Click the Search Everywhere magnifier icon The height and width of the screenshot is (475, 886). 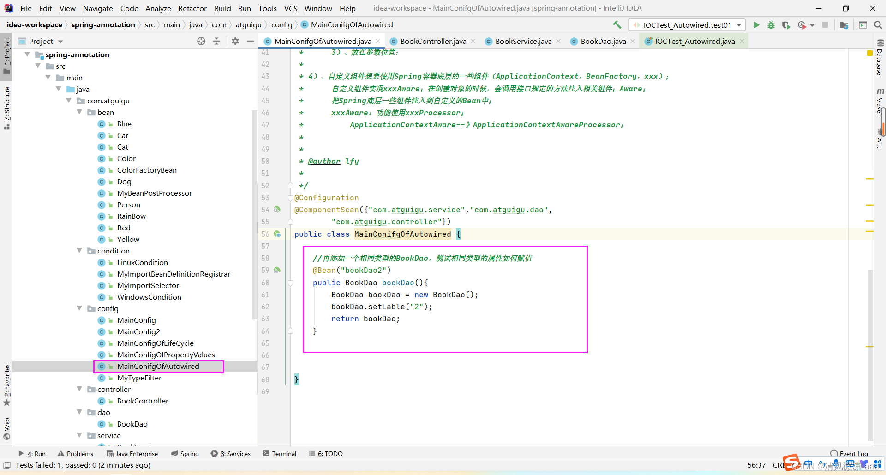(x=878, y=25)
